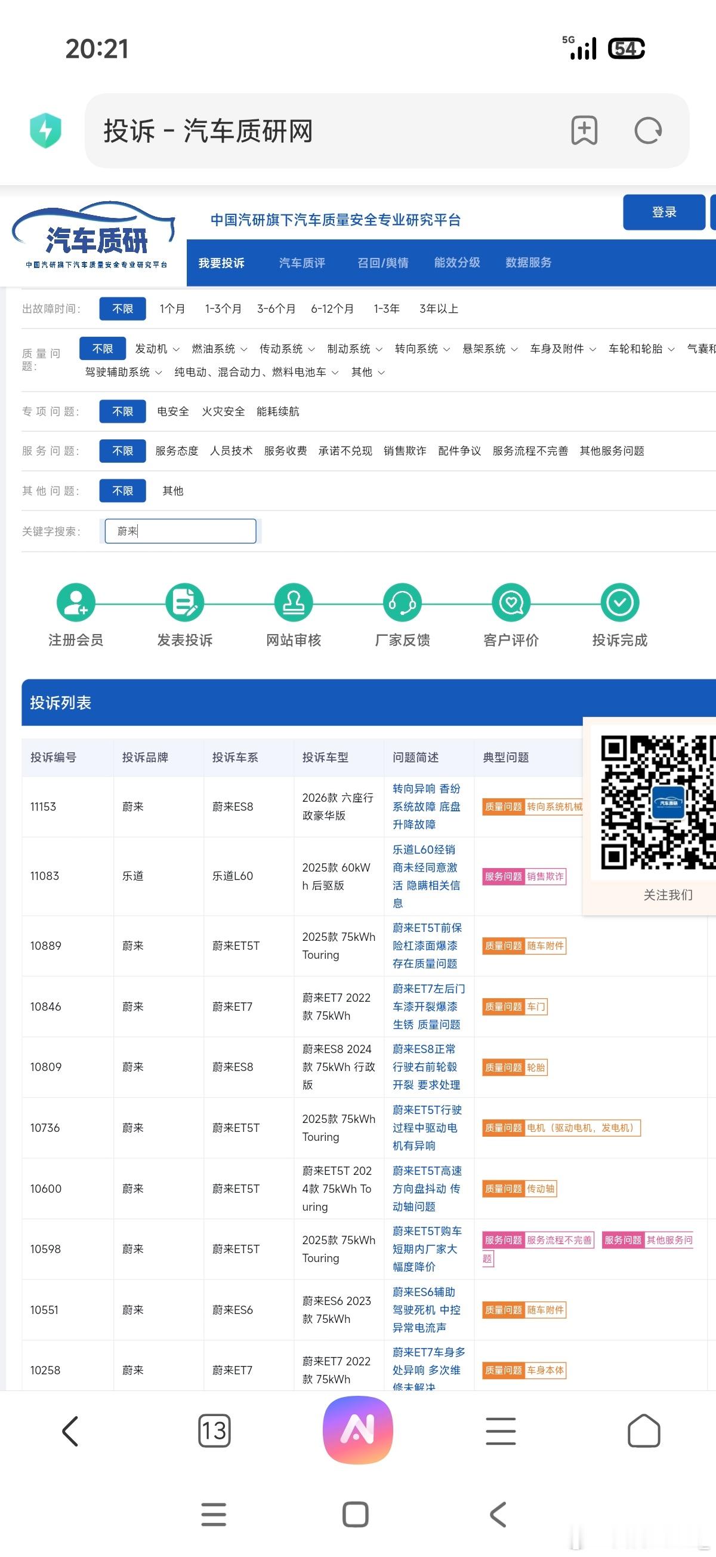
Task: Expand the 传动系统 category dropdown
Action: (287, 349)
